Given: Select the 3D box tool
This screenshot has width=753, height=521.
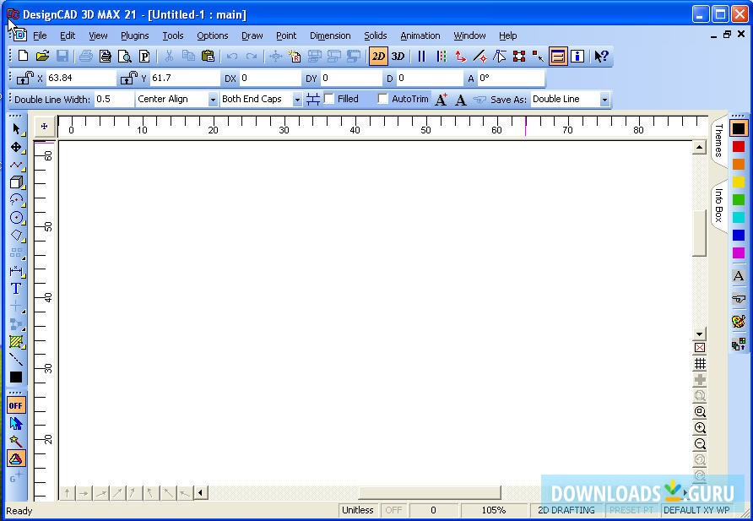Looking at the screenshot, I should click(16, 182).
